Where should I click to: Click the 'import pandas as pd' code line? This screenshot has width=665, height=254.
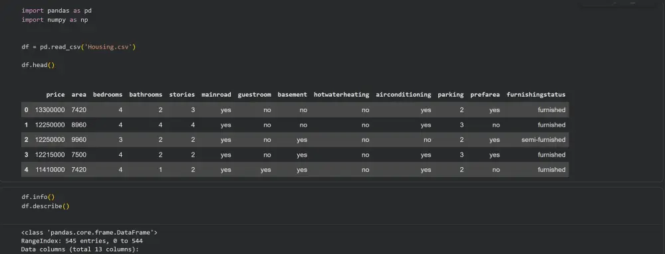pos(57,11)
